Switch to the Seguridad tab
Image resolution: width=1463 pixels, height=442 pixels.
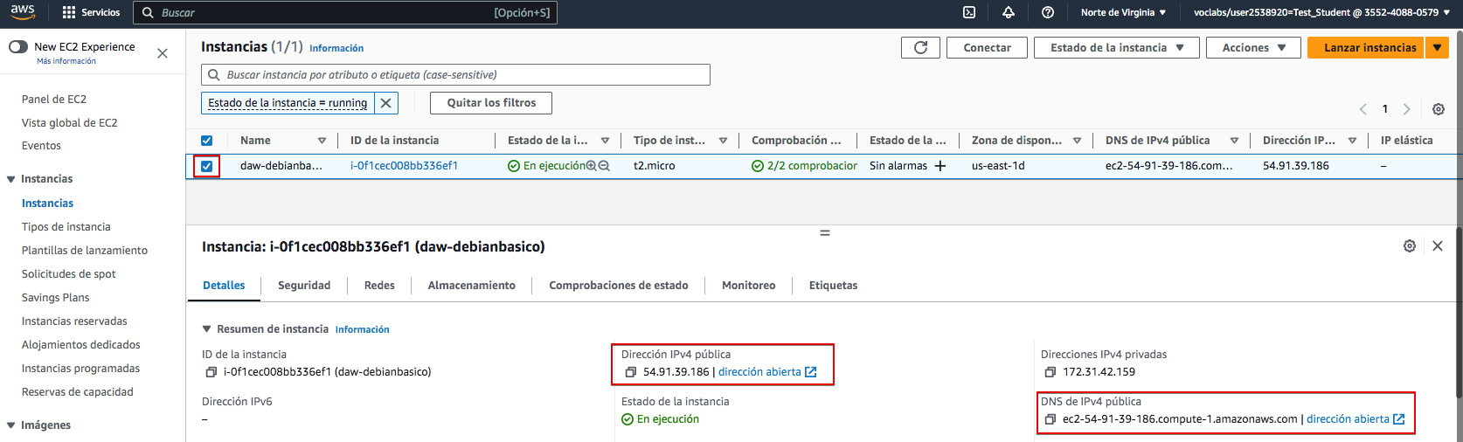[304, 286]
